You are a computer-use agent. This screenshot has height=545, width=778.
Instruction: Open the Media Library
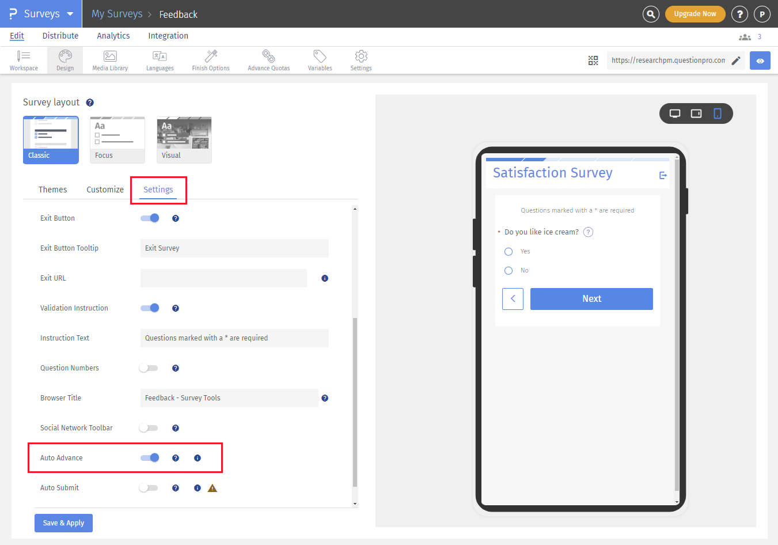(109, 60)
